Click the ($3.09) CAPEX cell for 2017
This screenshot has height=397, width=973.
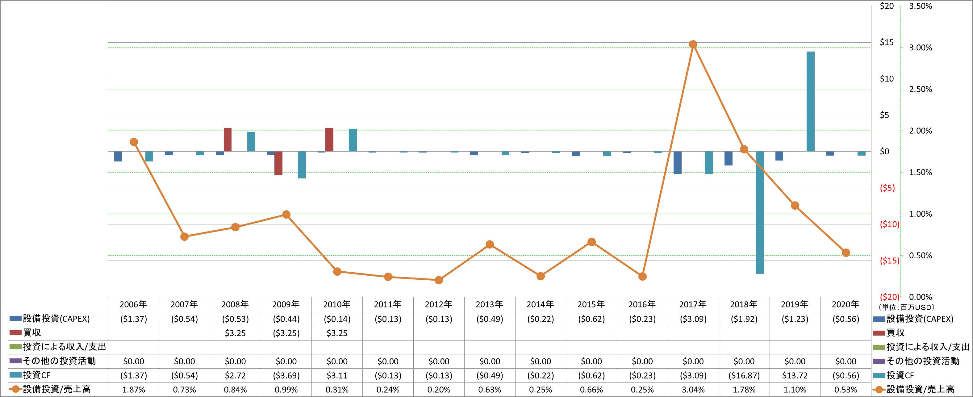693,319
